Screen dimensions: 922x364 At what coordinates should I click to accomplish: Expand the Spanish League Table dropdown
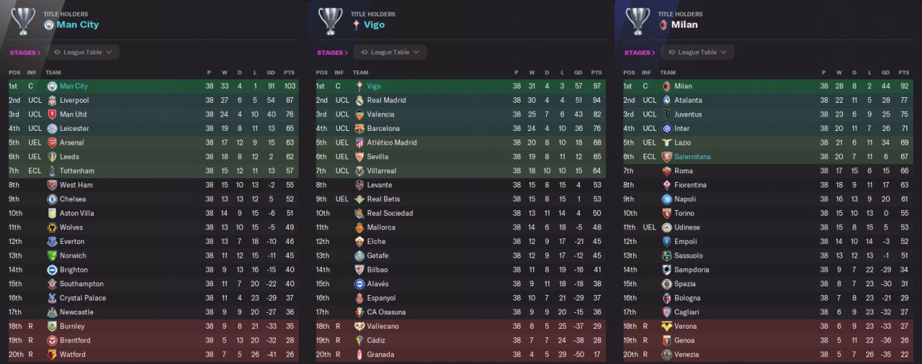390,53
